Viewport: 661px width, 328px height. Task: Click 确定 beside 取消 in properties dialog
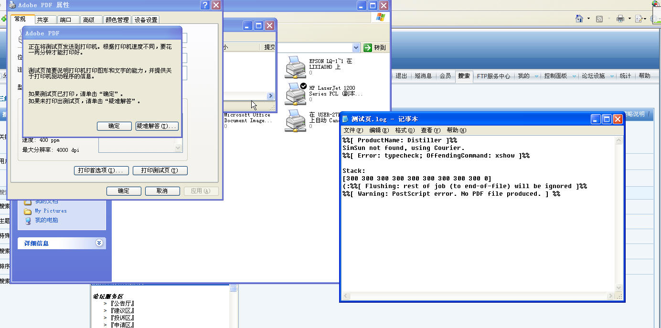pos(124,191)
